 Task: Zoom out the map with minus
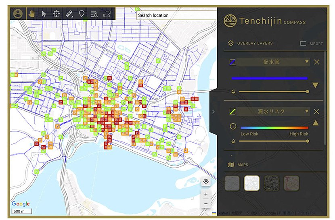[x=206, y=203]
